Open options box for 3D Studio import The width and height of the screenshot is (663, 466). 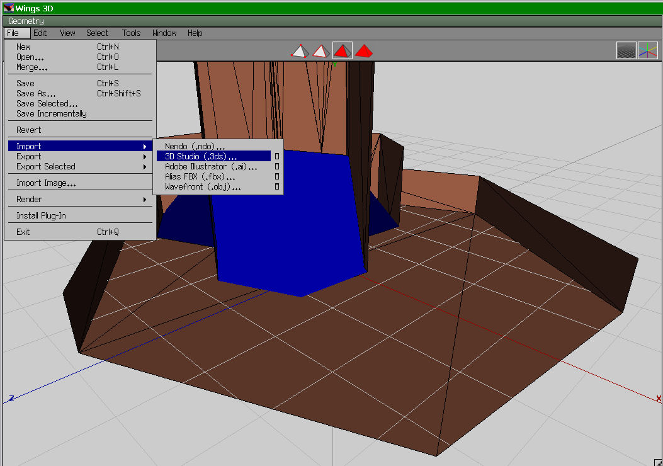pyautogui.click(x=276, y=157)
